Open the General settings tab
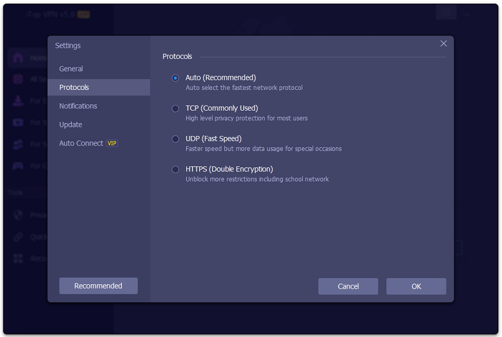This screenshot has height=337, width=502. pyautogui.click(x=71, y=69)
